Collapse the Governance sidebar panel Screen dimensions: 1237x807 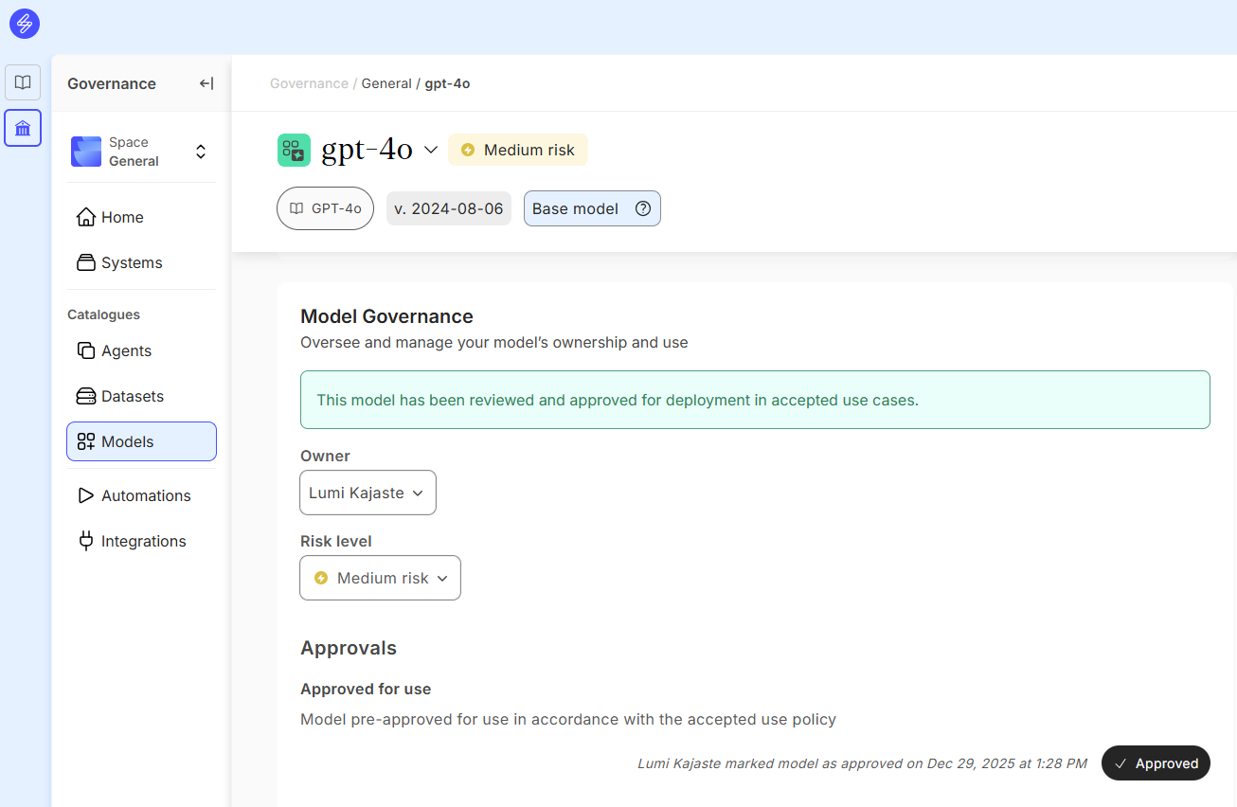(206, 83)
